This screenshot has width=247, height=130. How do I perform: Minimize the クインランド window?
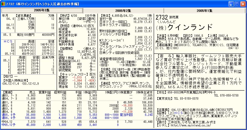click(231, 4)
